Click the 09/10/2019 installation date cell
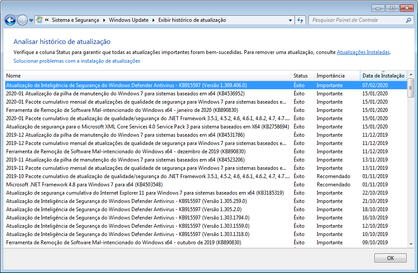 (x=375, y=243)
